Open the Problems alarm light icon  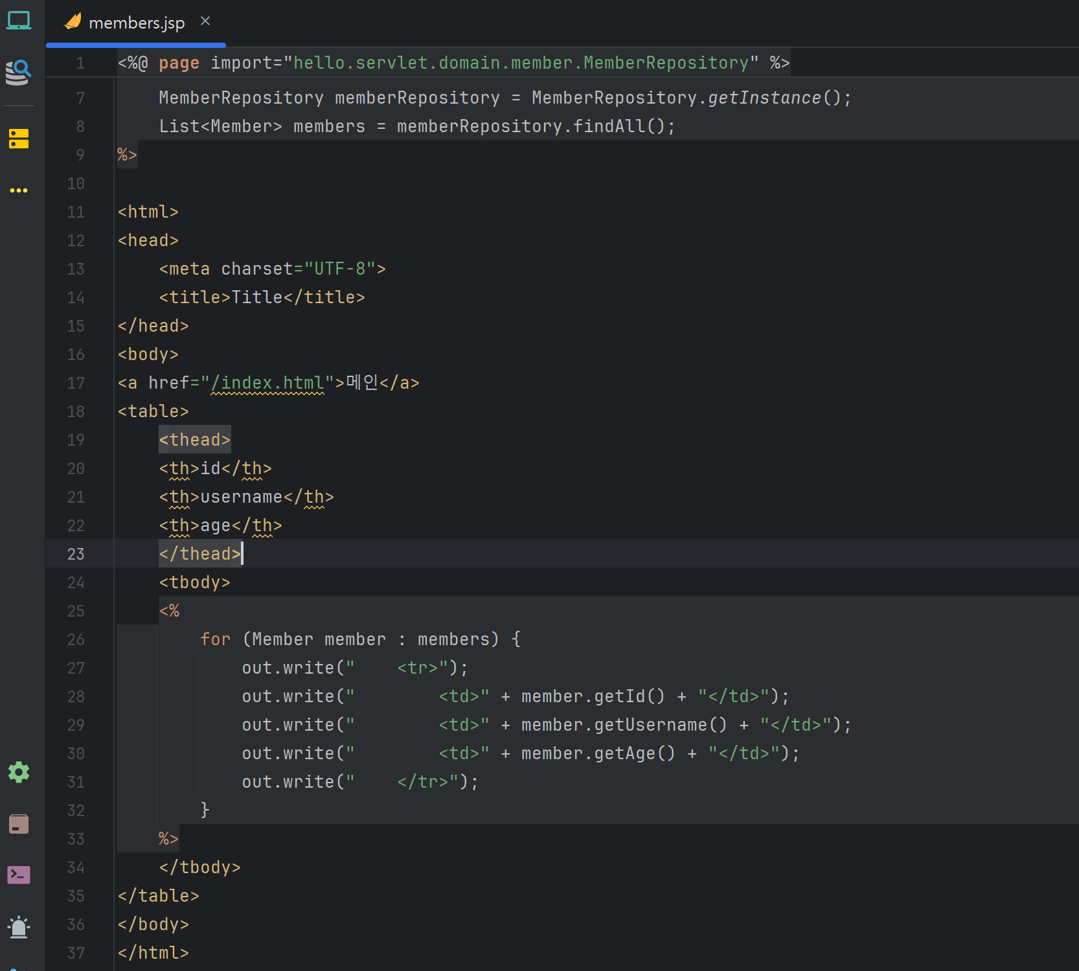click(x=19, y=927)
